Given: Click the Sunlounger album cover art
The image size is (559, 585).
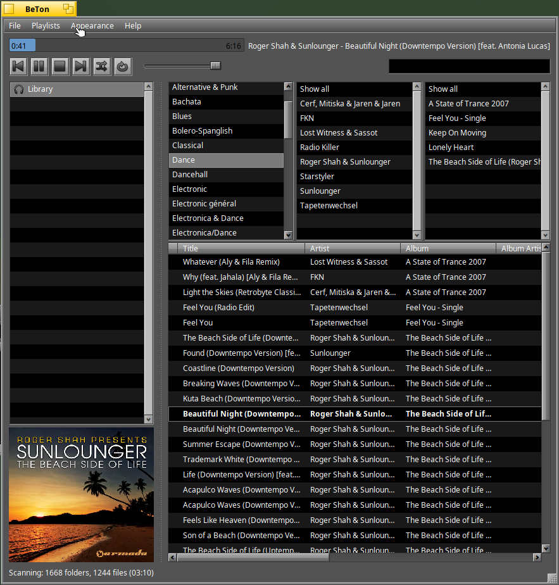Looking at the screenshot, I should click(x=81, y=494).
